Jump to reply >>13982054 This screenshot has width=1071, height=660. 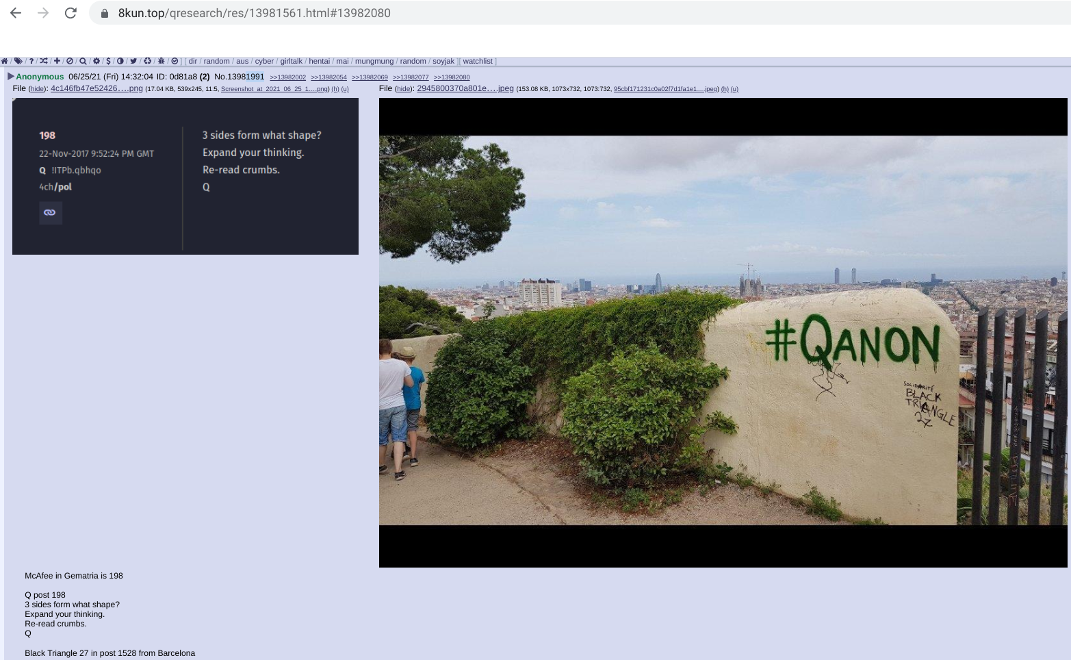coord(329,77)
